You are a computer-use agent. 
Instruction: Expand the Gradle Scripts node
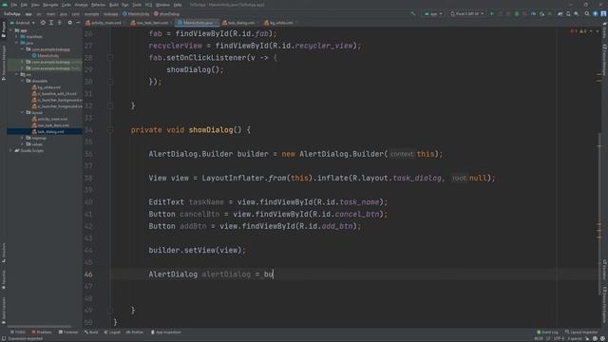11,150
